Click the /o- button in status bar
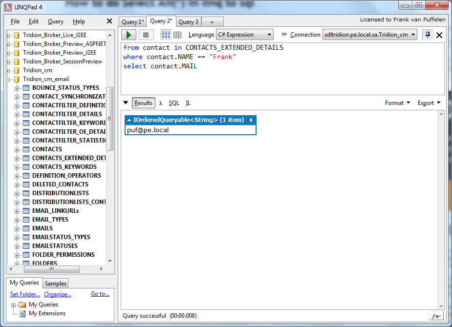452x327 pixels. tap(436, 316)
